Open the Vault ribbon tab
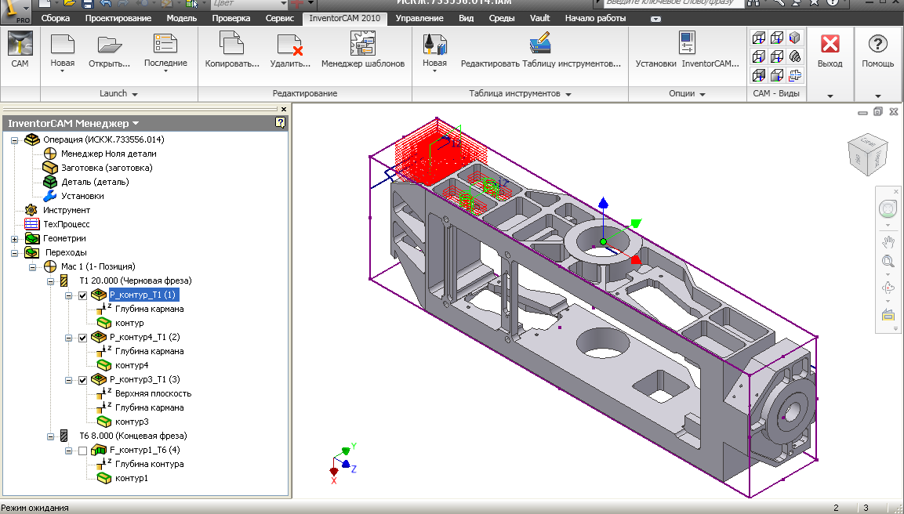The height and width of the screenshot is (514, 904). point(539,18)
